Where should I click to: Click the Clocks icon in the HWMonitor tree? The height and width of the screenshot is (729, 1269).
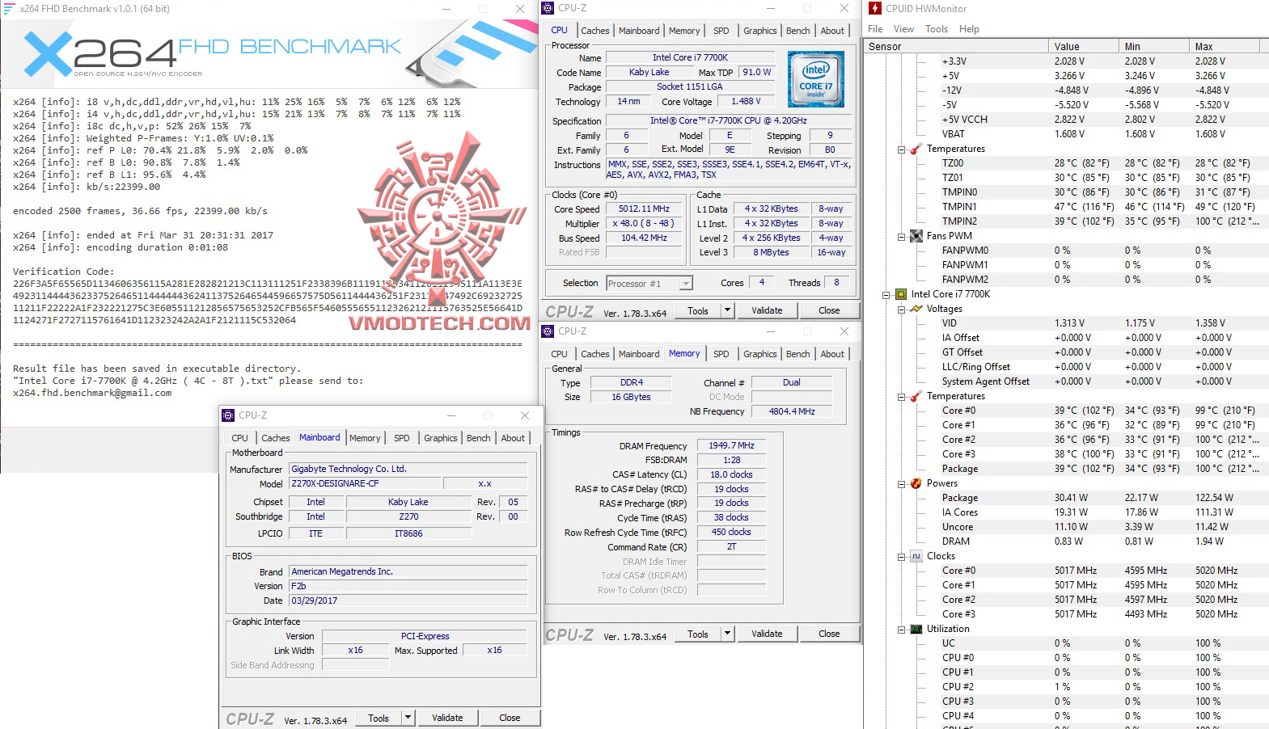916,556
